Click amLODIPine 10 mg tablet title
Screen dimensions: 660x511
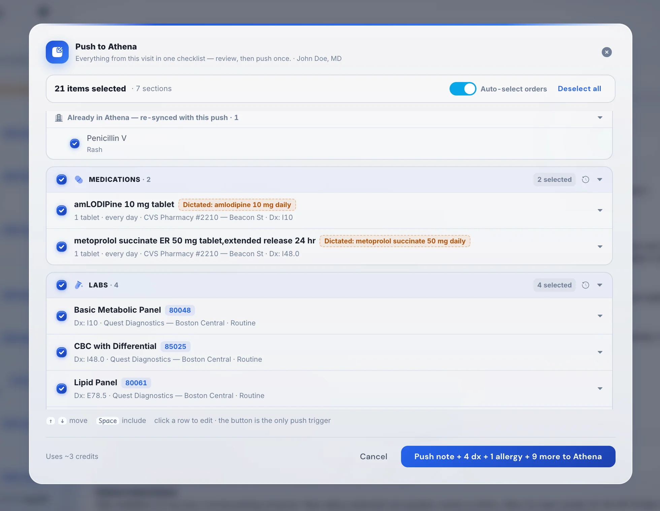click(124, 204)
